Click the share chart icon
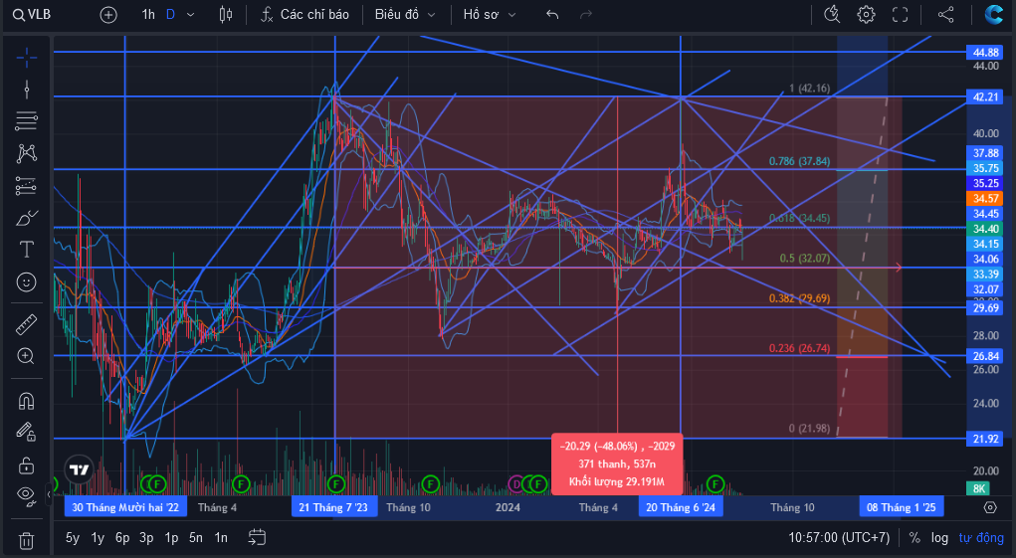Viewport: 1016px width, 558px height. (x=946, y=14)
